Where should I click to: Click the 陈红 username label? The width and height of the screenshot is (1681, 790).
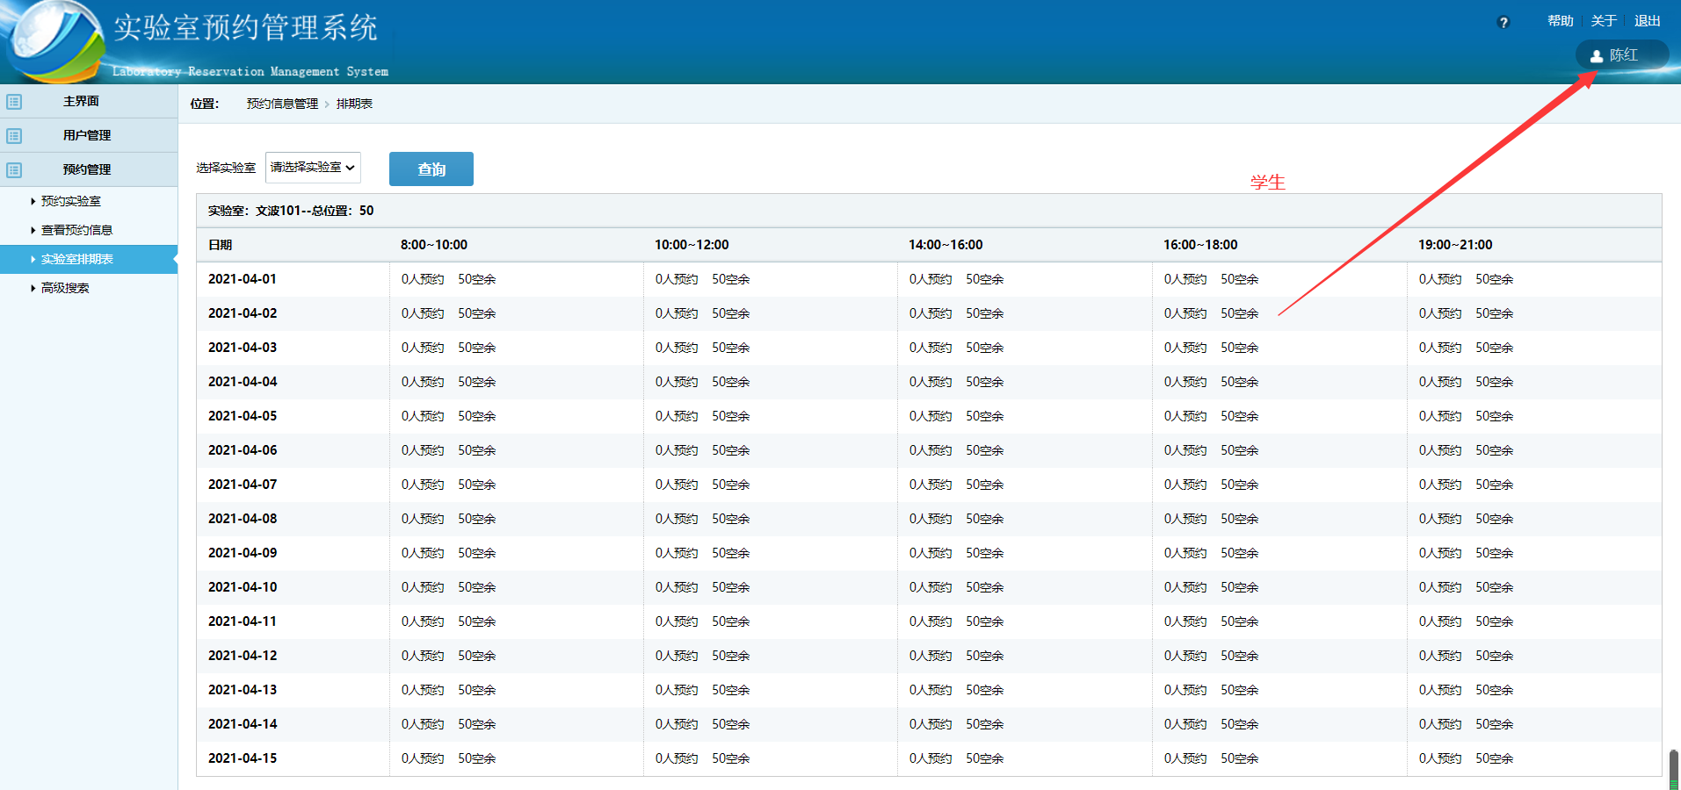pos(1624,55)
